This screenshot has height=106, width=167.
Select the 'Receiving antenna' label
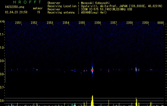tap(61, 12)
